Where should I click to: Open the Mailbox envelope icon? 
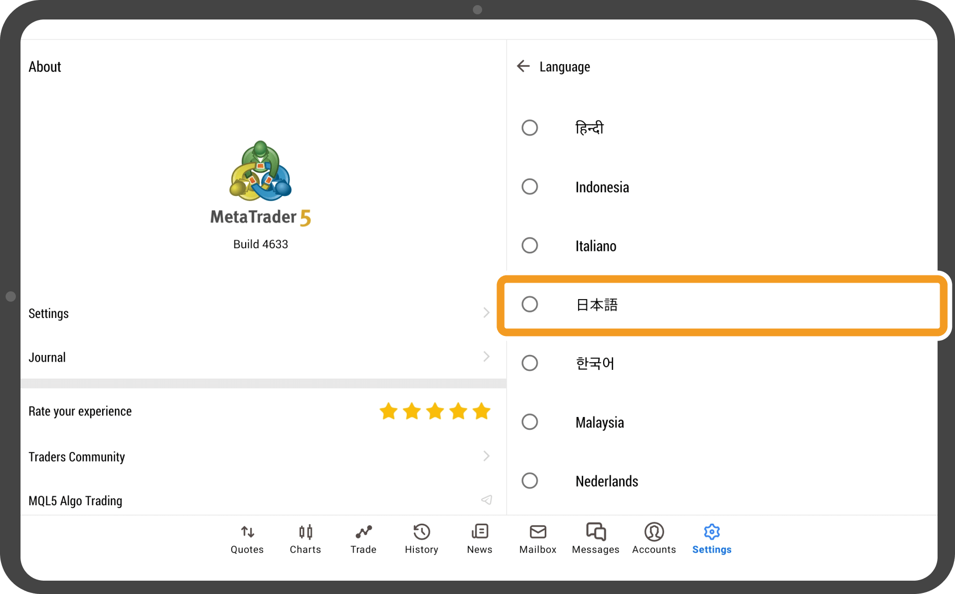click(x=538, y=532)
